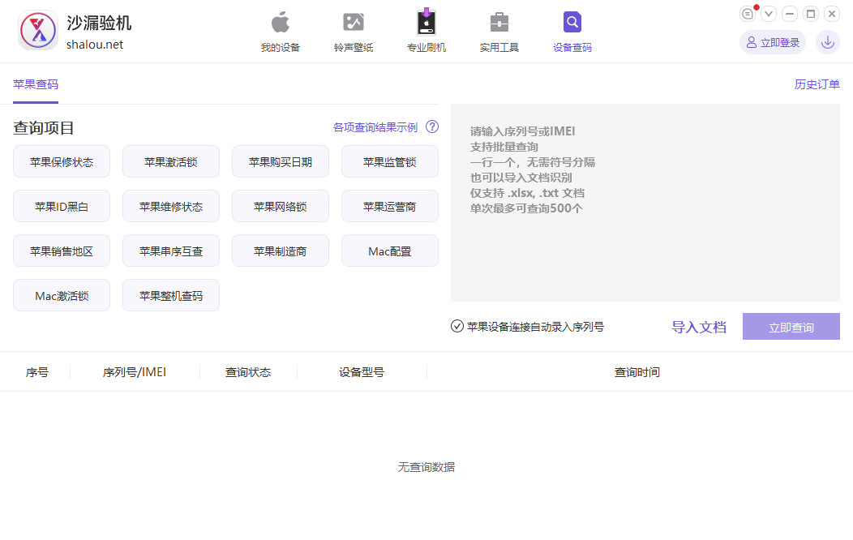The width and height of the screenshot is (853, 540).
Task: Expand the title bar dropdown chevron menu
Action: 769,14
